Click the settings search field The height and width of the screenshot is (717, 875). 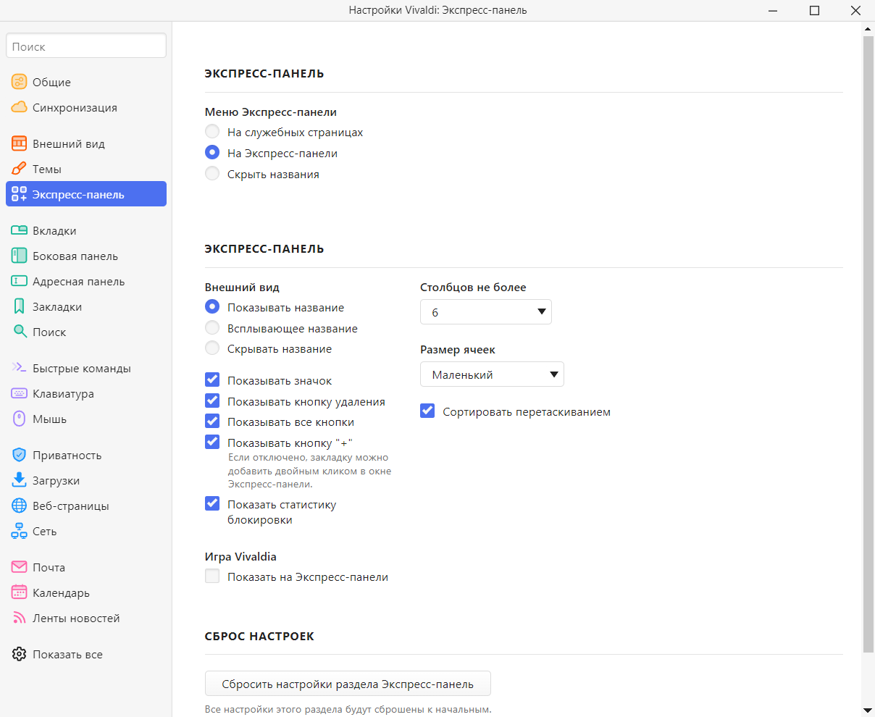(86, 46)
